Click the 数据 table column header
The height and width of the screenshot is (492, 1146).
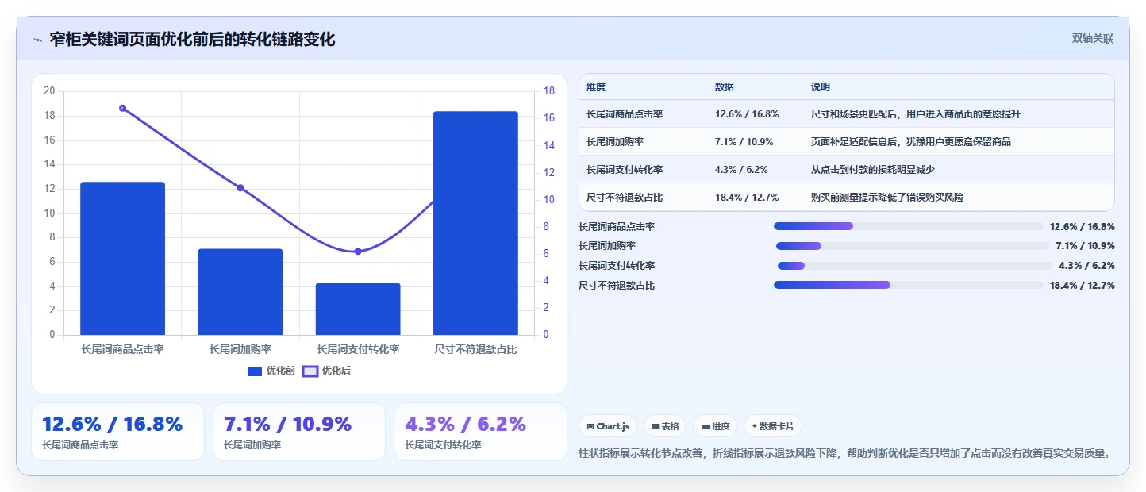click(x=725, y=87)
